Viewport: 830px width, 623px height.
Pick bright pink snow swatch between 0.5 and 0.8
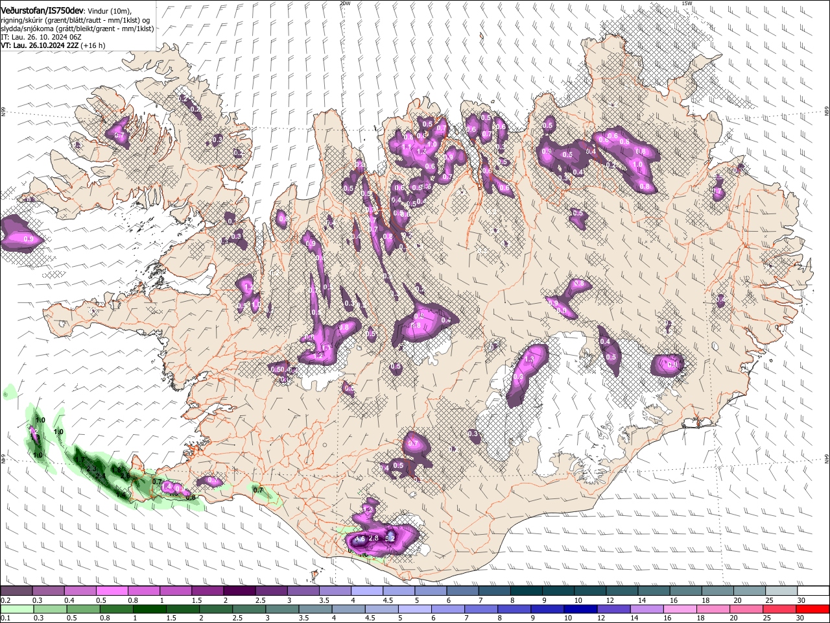pyautogui.click(x=112, y=591)
